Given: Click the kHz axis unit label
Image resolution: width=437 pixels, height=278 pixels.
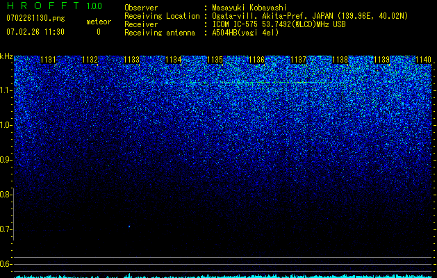Looking at the screenshot, I should pyautogui.click(x=6, y=56).
